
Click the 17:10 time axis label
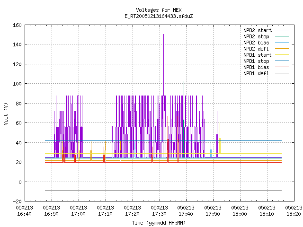[x=105, y=214]
